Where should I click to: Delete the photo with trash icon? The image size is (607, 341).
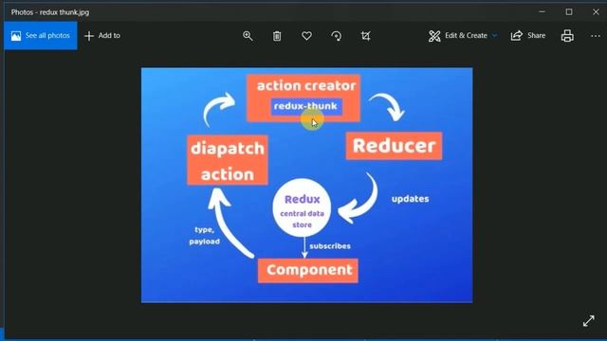pos(277,36)
